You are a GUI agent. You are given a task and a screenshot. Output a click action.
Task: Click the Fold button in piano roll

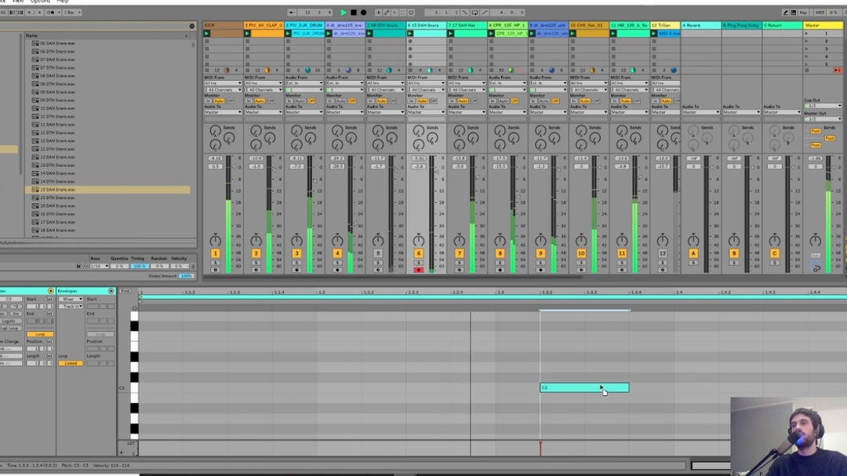125,291
